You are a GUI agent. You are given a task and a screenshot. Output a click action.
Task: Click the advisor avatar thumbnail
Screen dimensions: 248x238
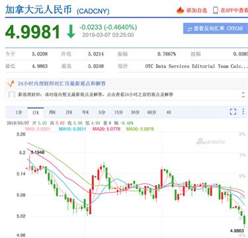(11, 95)
